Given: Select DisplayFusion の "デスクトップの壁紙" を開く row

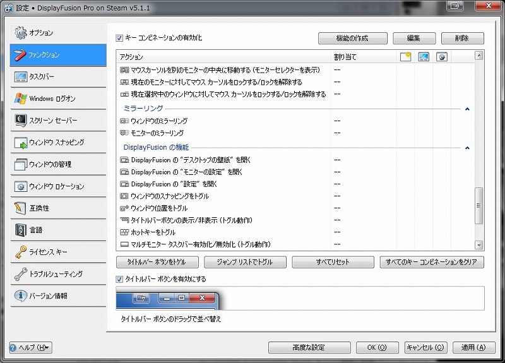Looking at the screenshot, I should pos(295,160).
